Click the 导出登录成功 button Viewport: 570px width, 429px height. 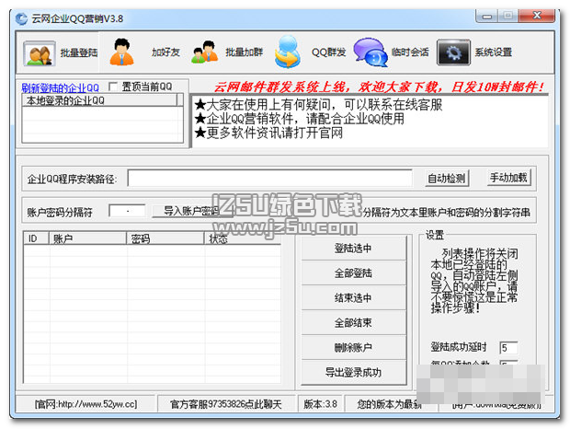pos(353,372)
